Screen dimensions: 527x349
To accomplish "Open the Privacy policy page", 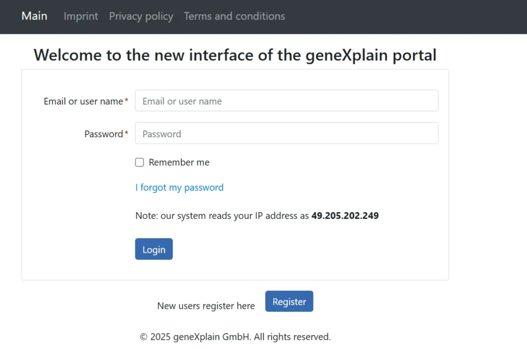I will pyautogui.click(x=141, y=16).
